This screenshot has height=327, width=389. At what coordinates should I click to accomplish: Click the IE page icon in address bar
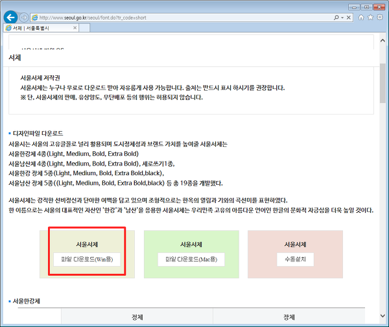[35, 18]
